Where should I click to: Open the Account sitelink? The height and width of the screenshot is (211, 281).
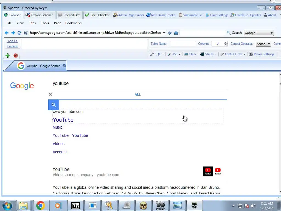tap(60, 152)
